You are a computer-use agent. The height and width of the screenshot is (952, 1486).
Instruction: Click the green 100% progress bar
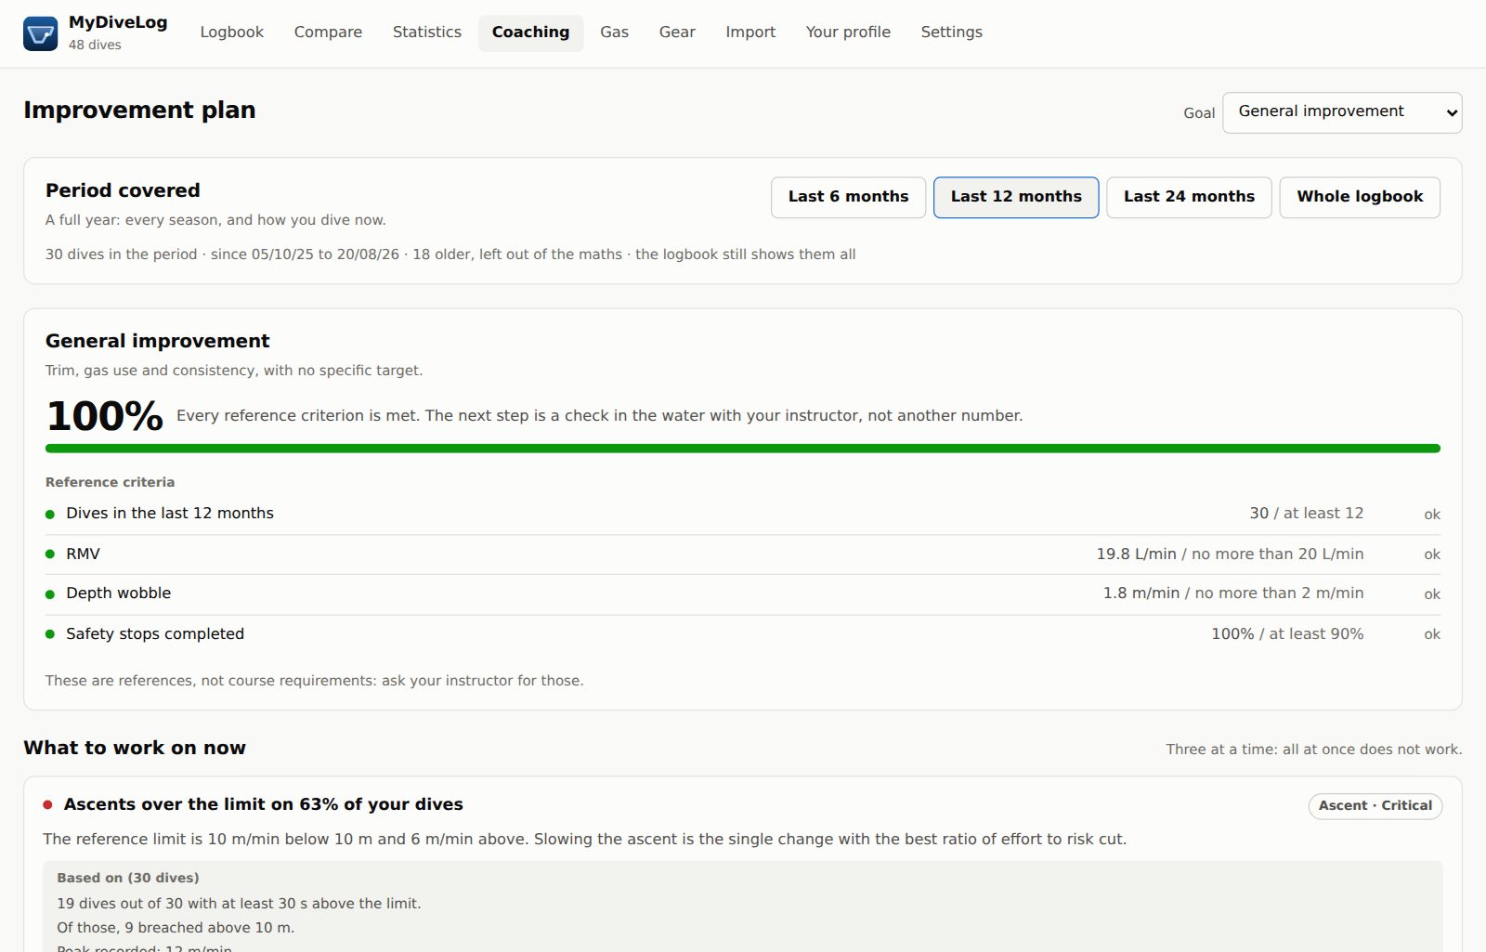743,449
